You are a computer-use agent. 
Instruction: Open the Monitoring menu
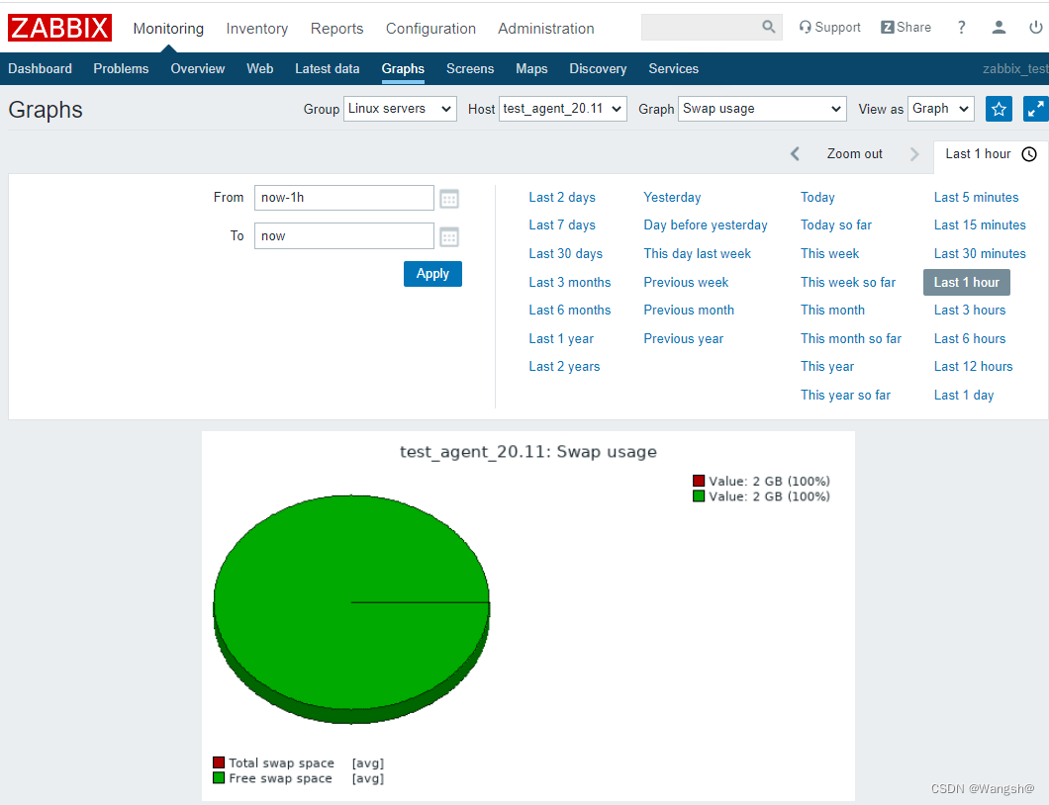coord(168,29)
